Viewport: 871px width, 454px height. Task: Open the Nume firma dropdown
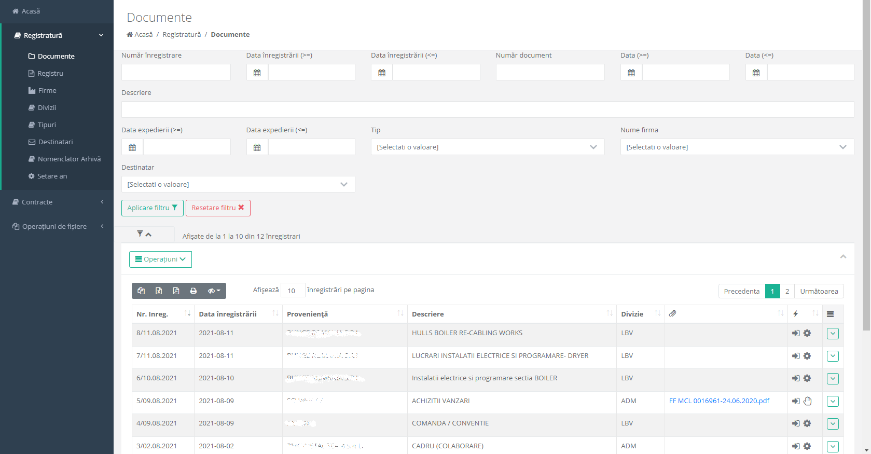(x=737, y=147)
